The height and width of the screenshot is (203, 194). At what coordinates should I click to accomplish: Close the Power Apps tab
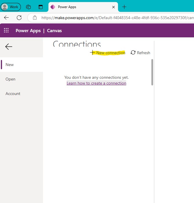tap(113, 7)
